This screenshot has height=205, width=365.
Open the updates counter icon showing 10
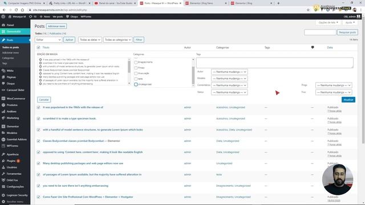pyautogui.click(x=33, y=17)
